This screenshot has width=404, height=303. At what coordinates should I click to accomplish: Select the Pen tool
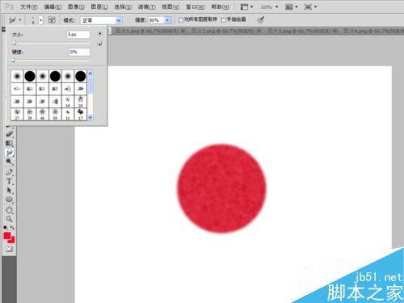pos(9,172)
